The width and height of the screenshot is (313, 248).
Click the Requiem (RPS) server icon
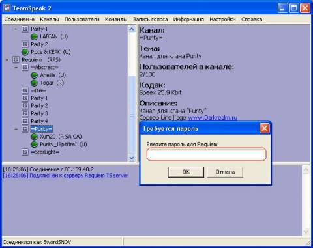pos(16,60)
